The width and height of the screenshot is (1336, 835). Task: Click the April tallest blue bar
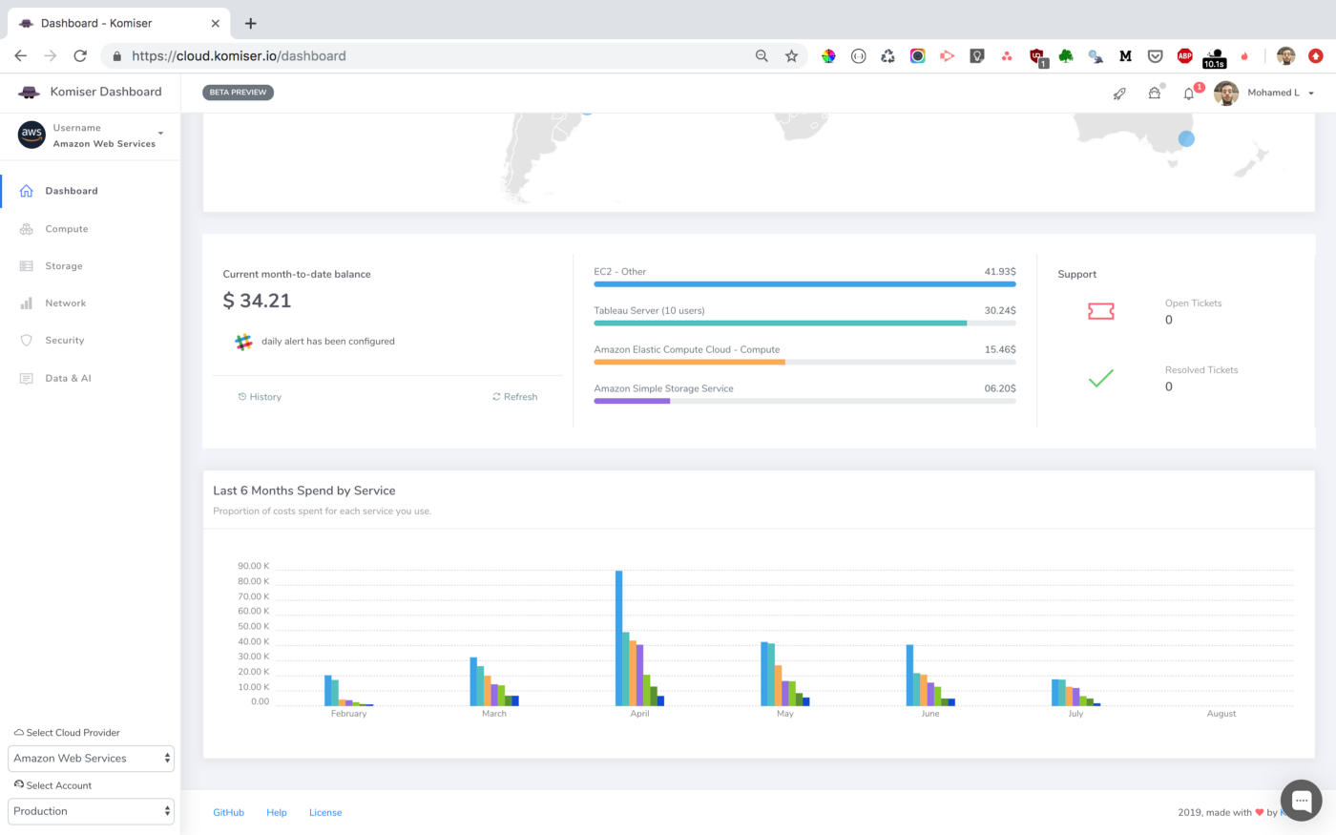[x=618, y=638]
